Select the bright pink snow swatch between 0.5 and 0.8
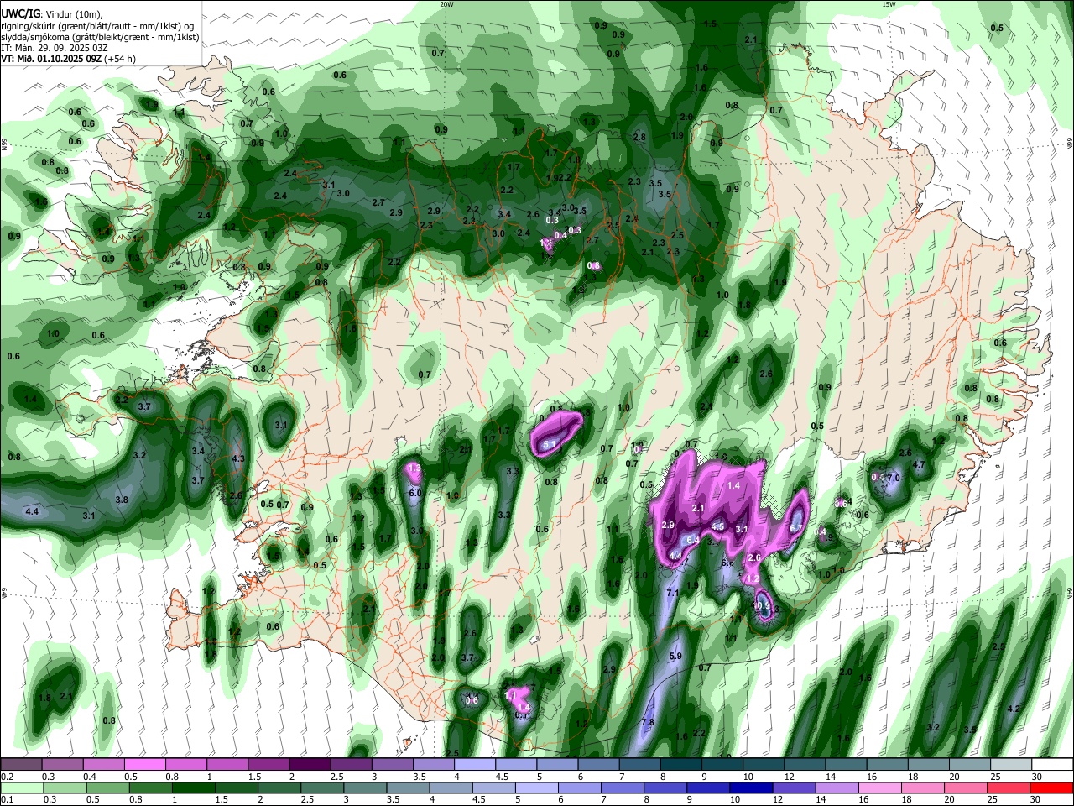 click(144, 765)
